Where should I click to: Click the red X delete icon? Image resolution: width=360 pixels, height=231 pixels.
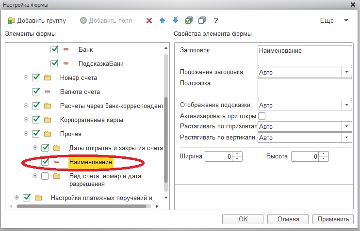tap(149, 21)
